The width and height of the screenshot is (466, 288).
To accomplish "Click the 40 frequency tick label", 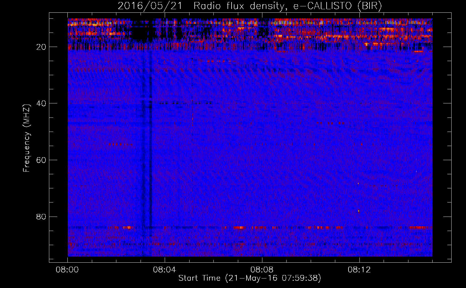I will (41, 103).
